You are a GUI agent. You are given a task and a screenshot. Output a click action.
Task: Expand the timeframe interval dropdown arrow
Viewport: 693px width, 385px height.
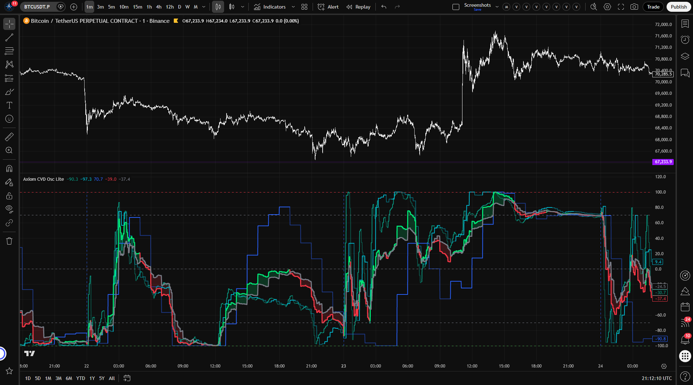point(204,7)
